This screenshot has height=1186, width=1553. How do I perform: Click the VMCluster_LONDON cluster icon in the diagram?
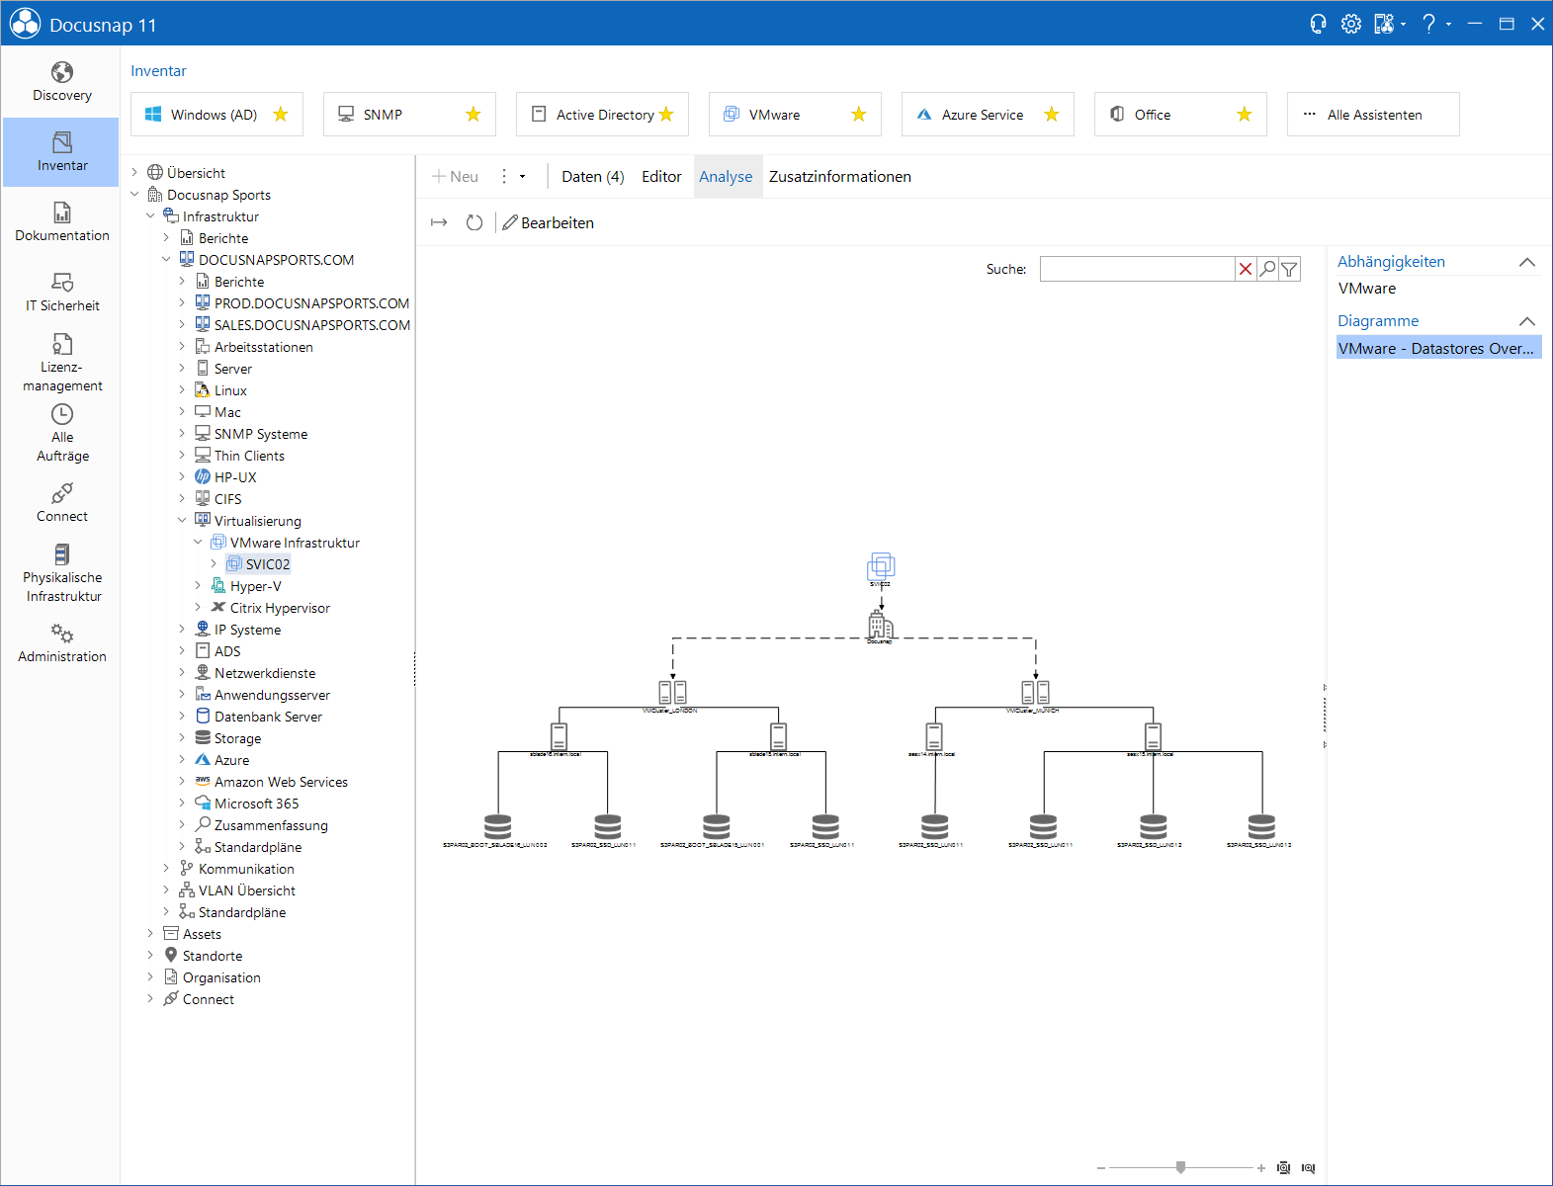click(672, 692)
